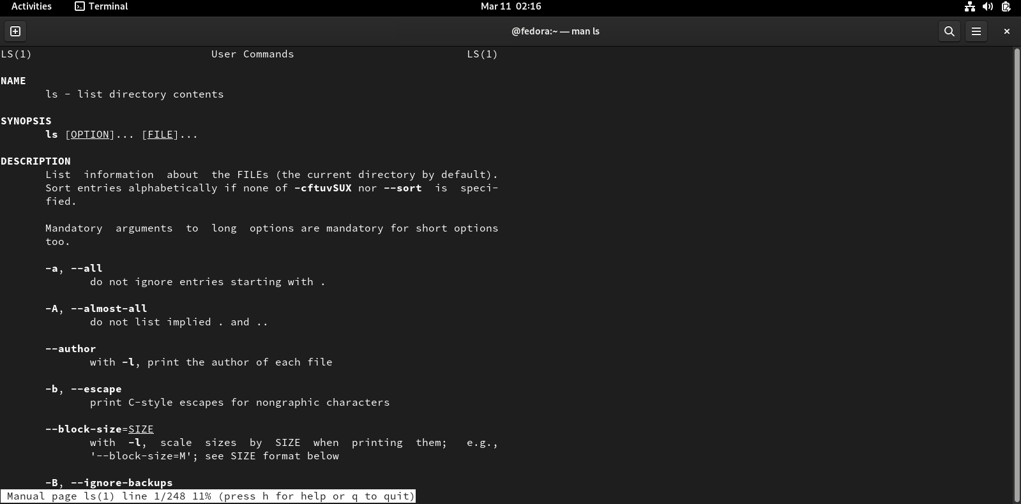The height and width of the screenshot is (504, 1021).
Task: Open the Activities overview
Action: coord(31,6)
